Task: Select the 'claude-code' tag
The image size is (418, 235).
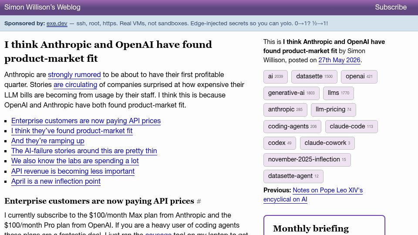Action: (351, 127)
